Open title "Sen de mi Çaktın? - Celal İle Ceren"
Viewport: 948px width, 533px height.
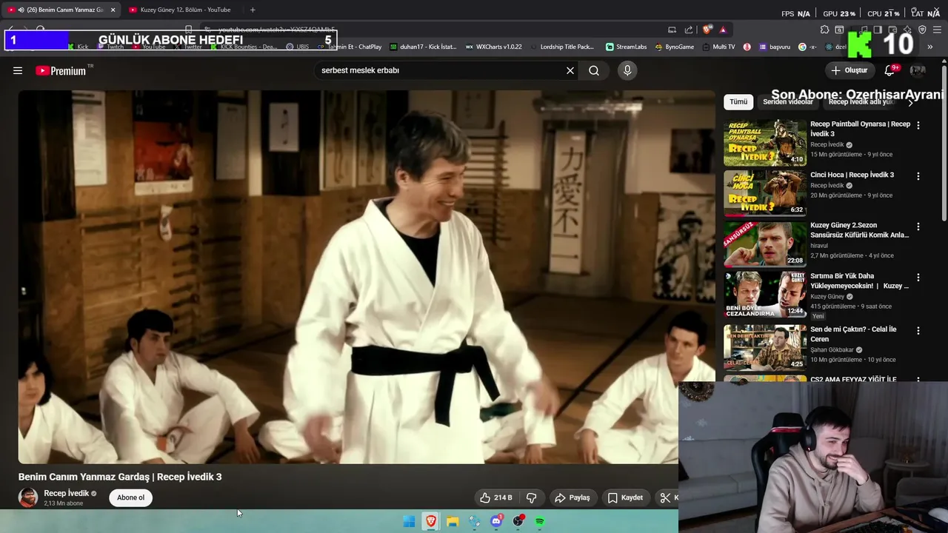point(853,334)
